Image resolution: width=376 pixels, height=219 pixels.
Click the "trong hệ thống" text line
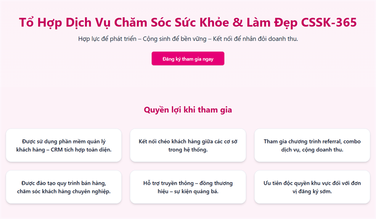[188, 150]
